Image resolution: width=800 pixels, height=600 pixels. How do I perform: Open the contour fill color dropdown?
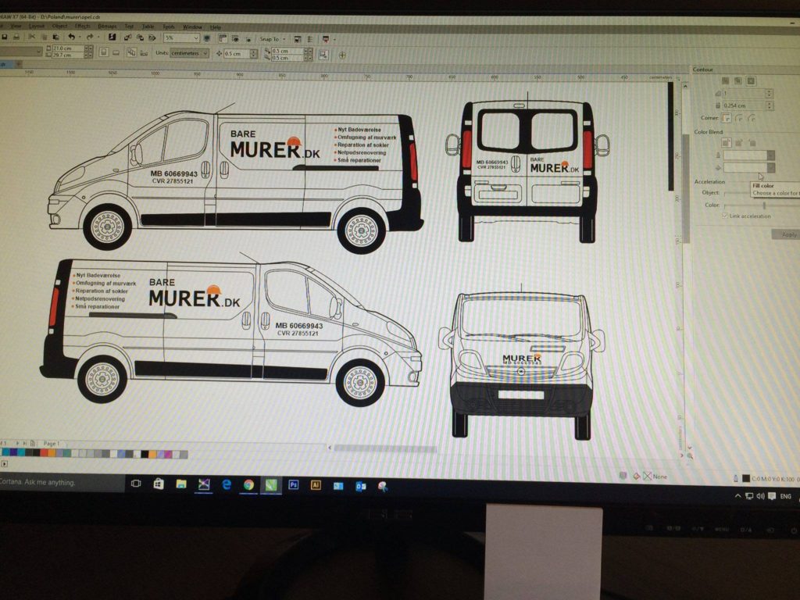coord(770,168)
